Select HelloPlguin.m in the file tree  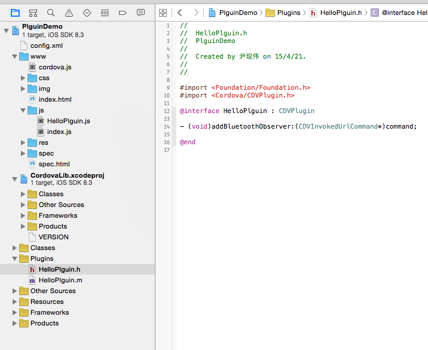(60, 280)
